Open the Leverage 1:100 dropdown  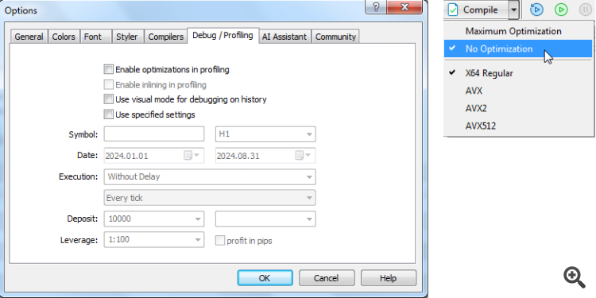pos(154,240)
